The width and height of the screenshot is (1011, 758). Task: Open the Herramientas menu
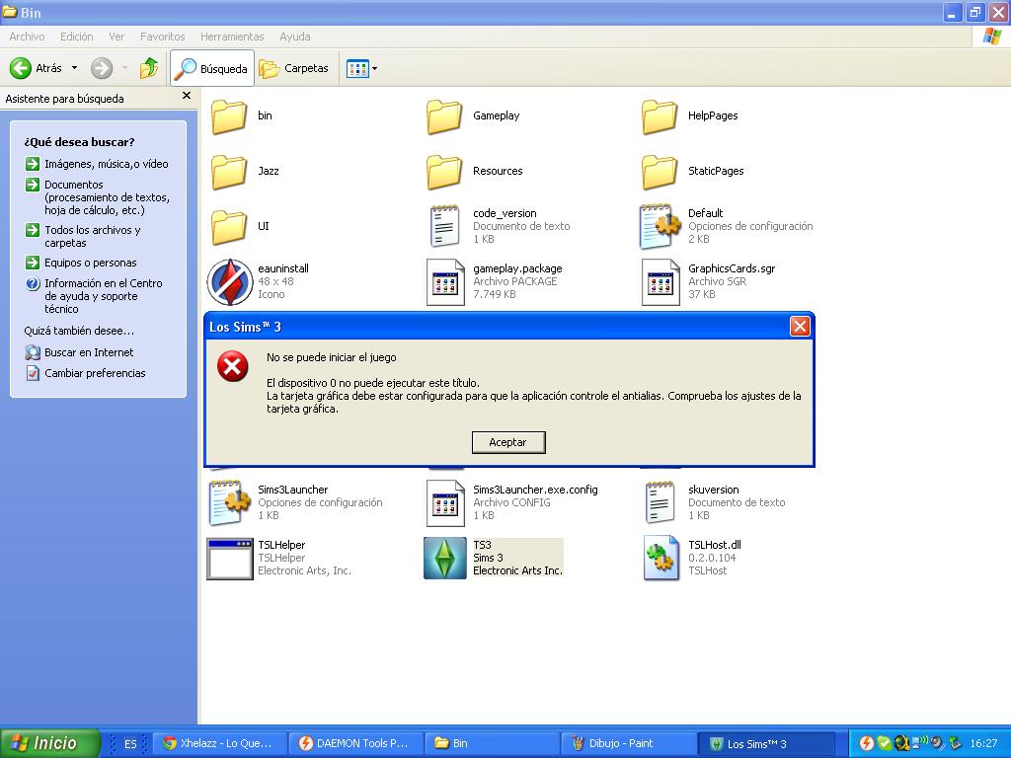(x=232, y=37)
